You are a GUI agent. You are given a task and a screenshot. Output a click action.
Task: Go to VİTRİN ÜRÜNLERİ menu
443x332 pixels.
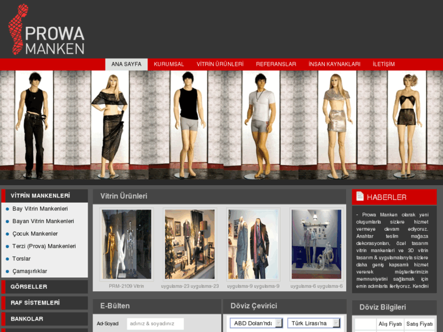coord(220,64)
